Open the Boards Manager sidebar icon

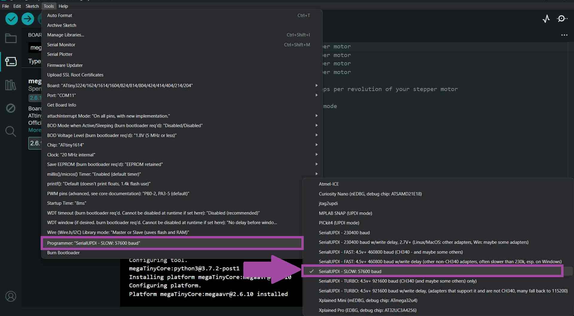click(x=11, y=61)
